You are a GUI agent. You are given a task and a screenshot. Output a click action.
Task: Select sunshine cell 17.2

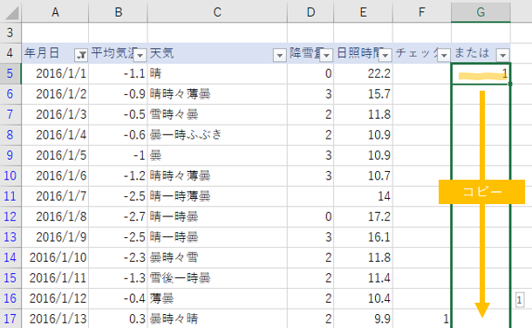[x=363, y=216]
